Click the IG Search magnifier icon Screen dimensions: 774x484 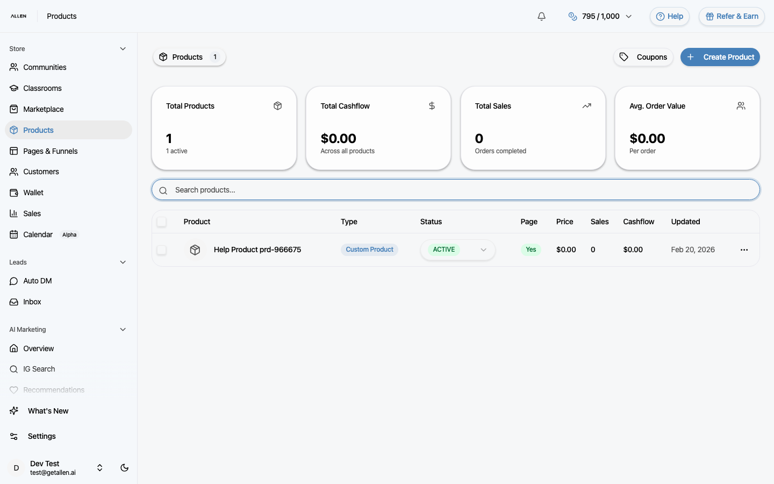tap(13, 369)
